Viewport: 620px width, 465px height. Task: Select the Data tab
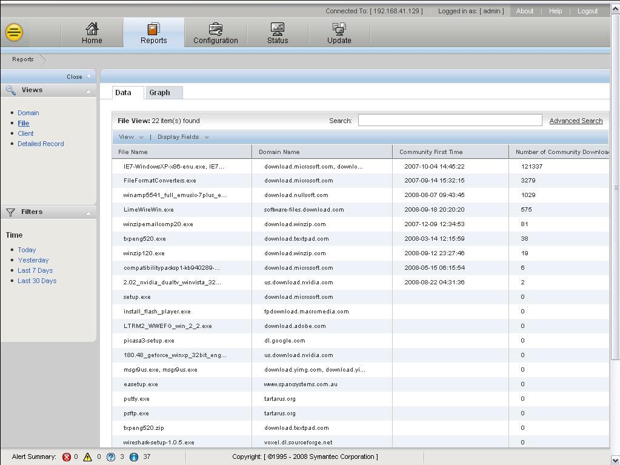pyautogui.click(x=123, y=93)
